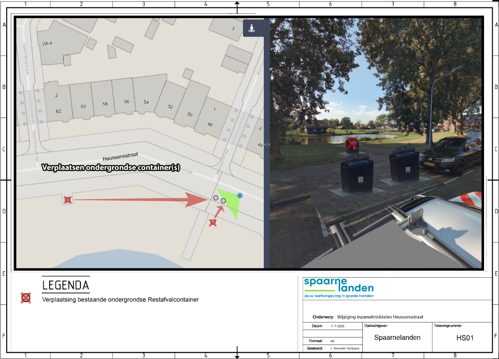Image resolution: width=499 pixels, height=359 pixels.
Task: Click the right grey container circle on map
Action: 223,201
